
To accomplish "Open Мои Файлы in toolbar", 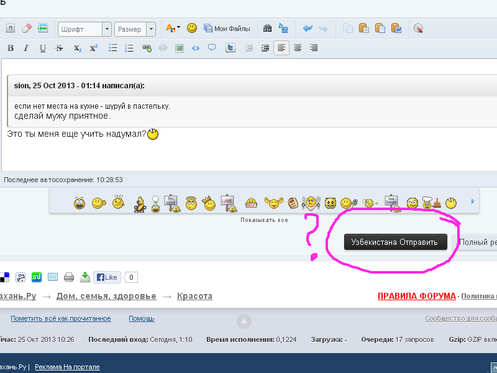I will click(227, 29).
